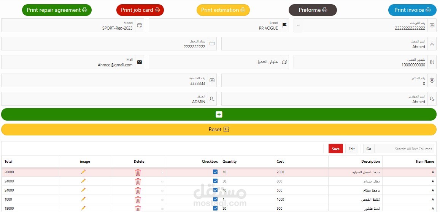The image size is (440, 212).
Task: Click the odometer field 2222222222
Action: [104, 44]
